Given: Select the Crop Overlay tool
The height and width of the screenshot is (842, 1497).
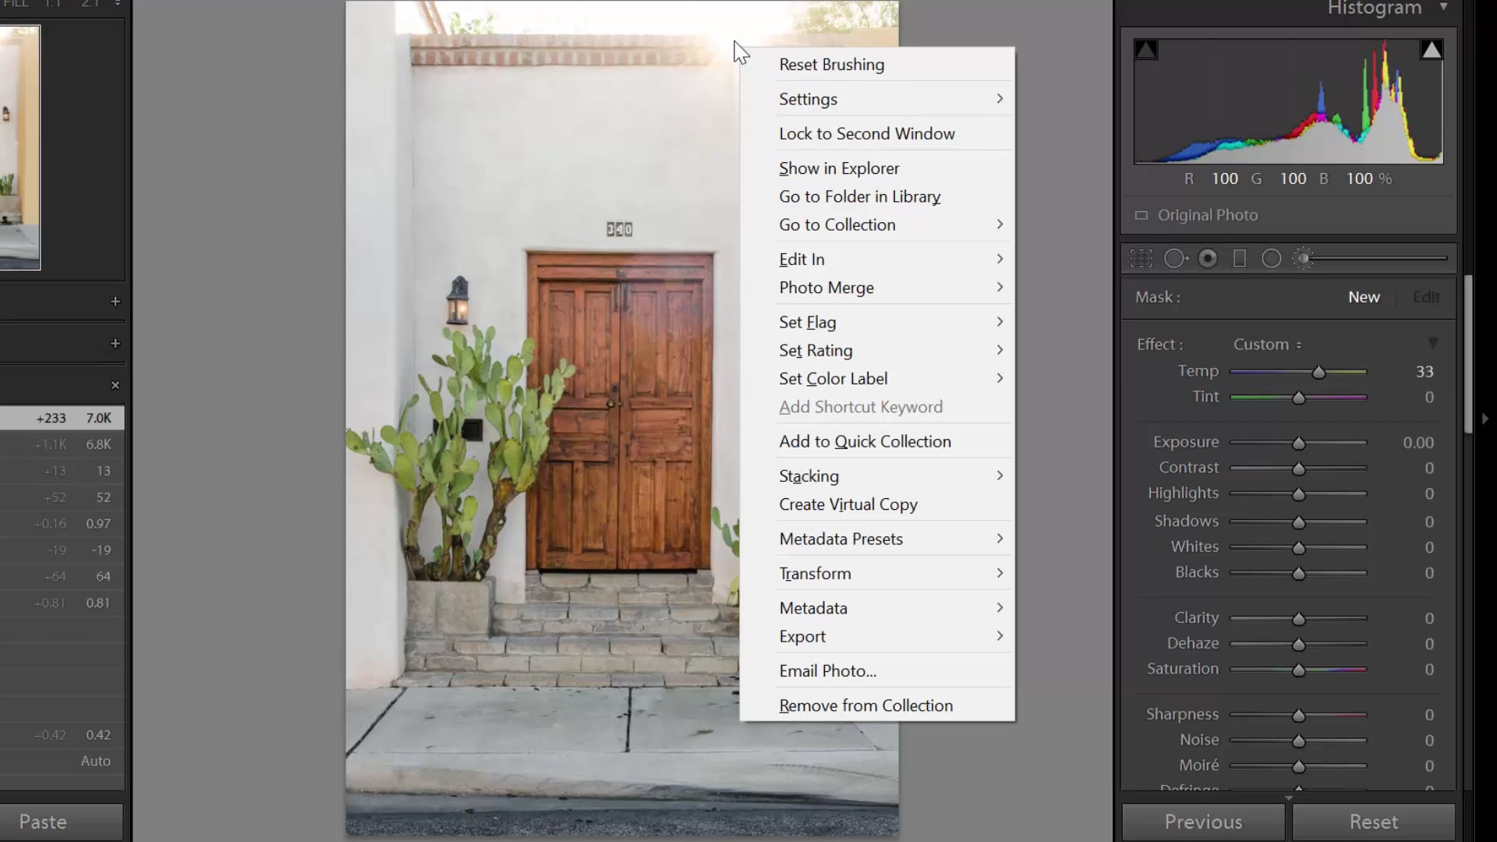Looking at the screenshot, I should (x=1141, y=258).
